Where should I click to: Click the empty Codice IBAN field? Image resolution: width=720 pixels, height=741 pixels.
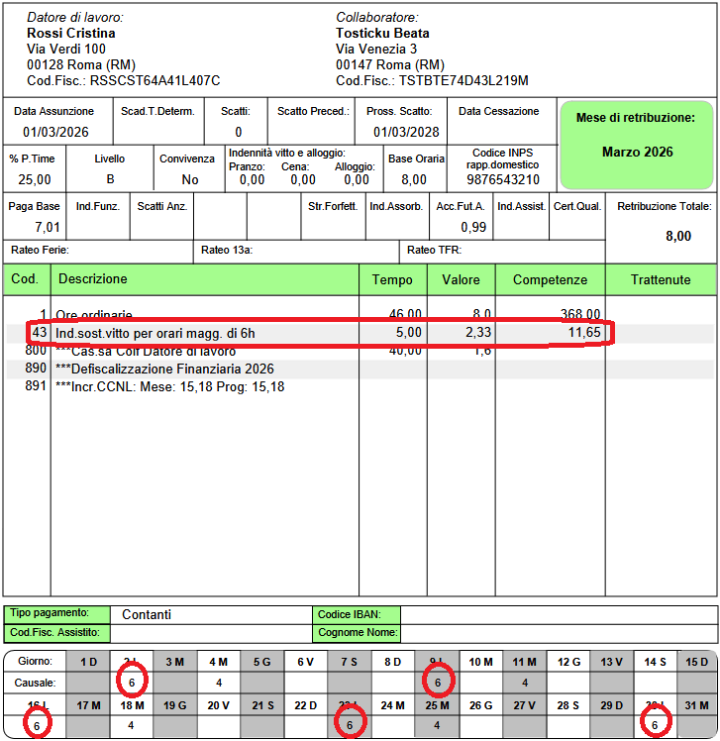[558, 614]
